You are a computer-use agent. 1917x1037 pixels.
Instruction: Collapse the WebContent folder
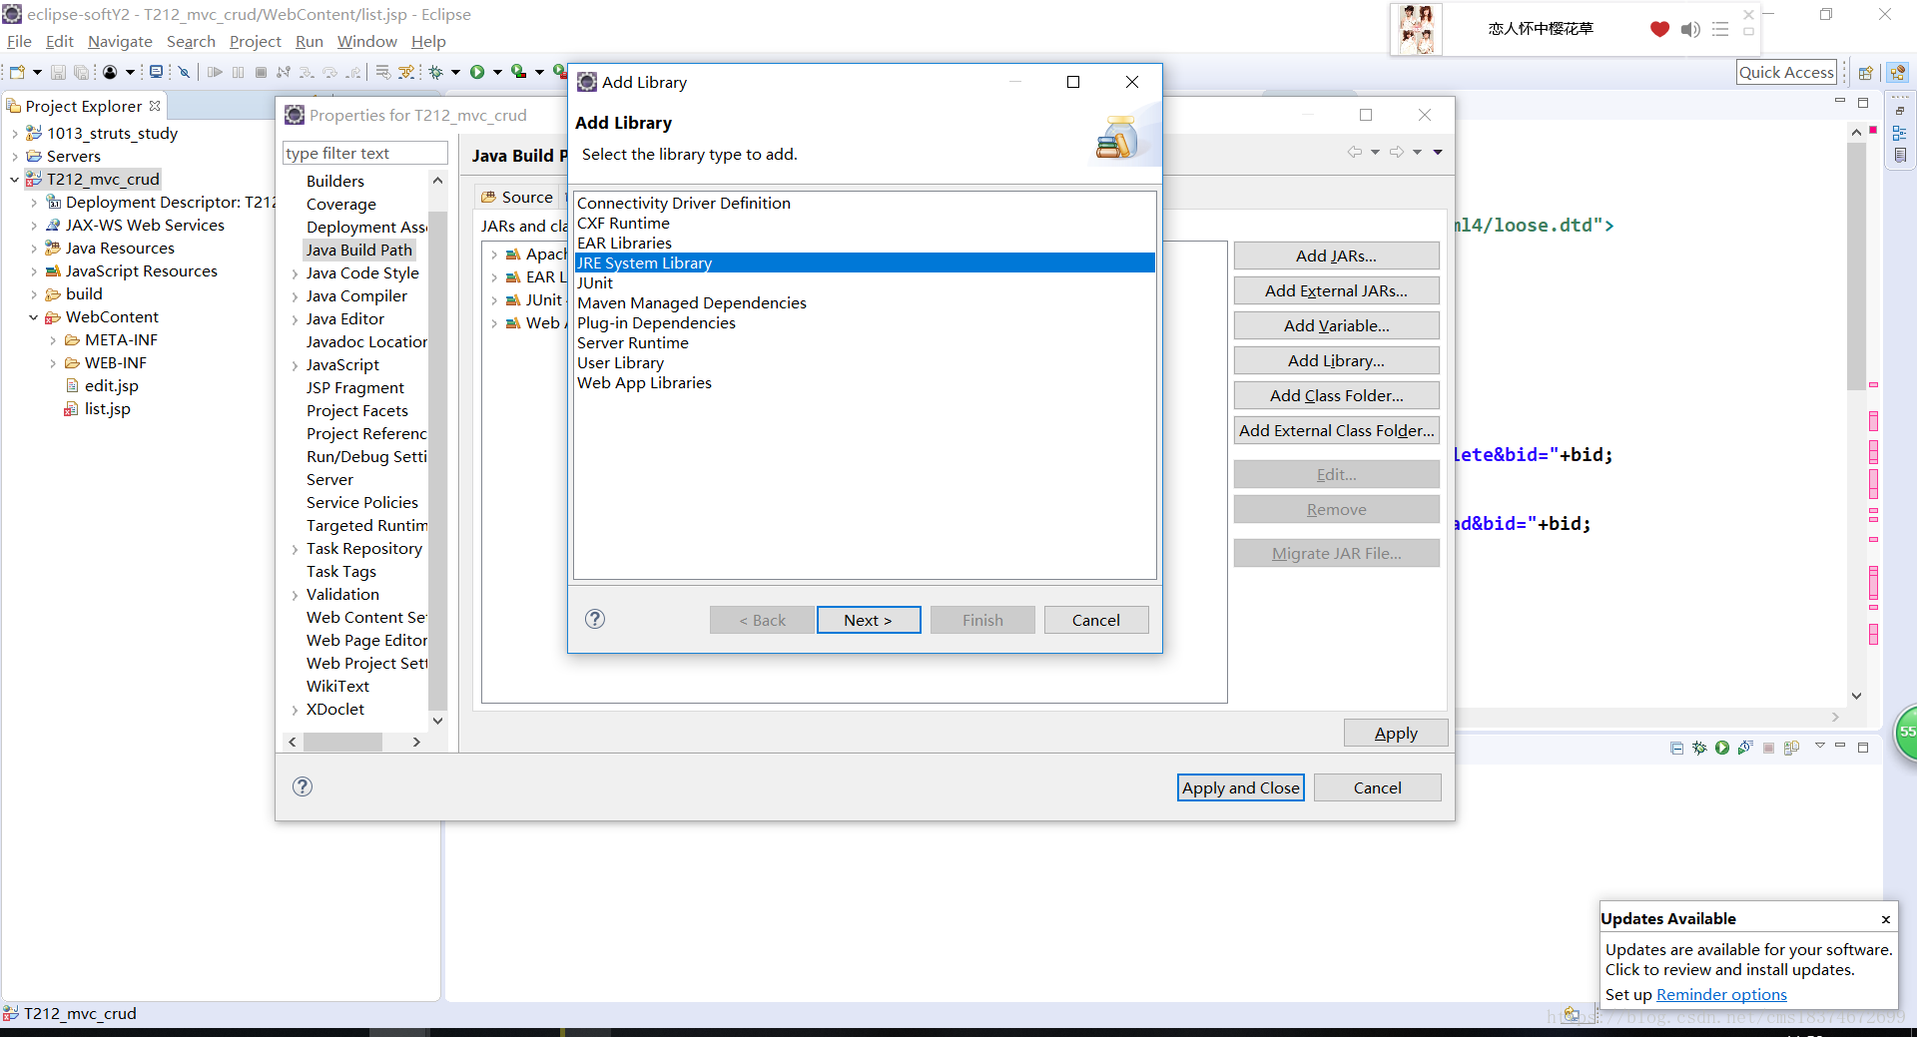click(33, 317)
